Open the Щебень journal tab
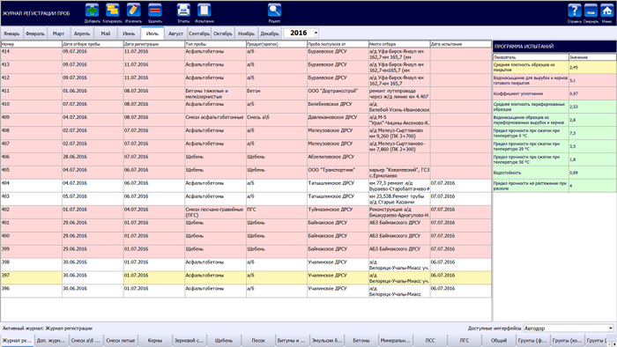Screen dimensions: 617x347 point(224,340)
